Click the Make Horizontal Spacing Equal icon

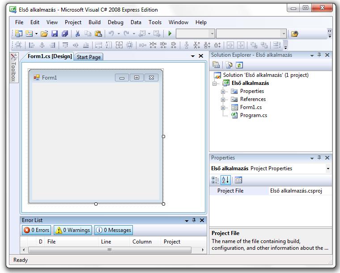click(x=142, y=45)
